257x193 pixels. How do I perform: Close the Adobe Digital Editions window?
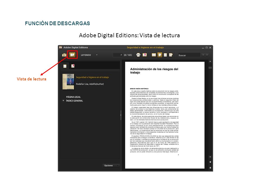pyautogui.click(x=210, y=48)
